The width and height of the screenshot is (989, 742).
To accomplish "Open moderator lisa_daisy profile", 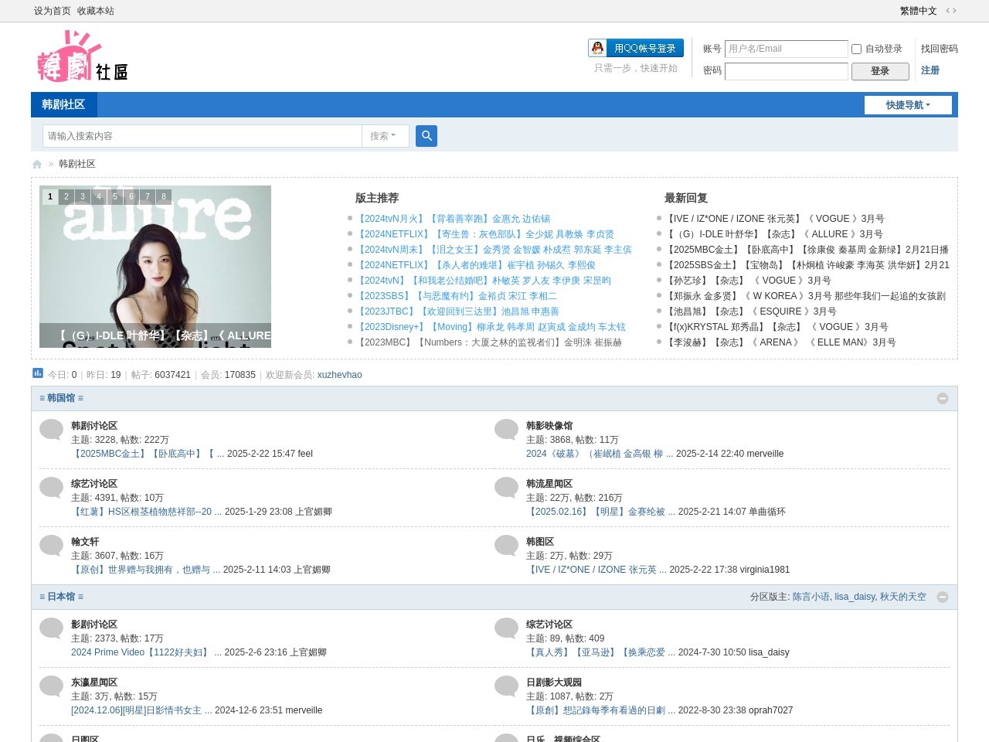I will click(x=855, y=597).
